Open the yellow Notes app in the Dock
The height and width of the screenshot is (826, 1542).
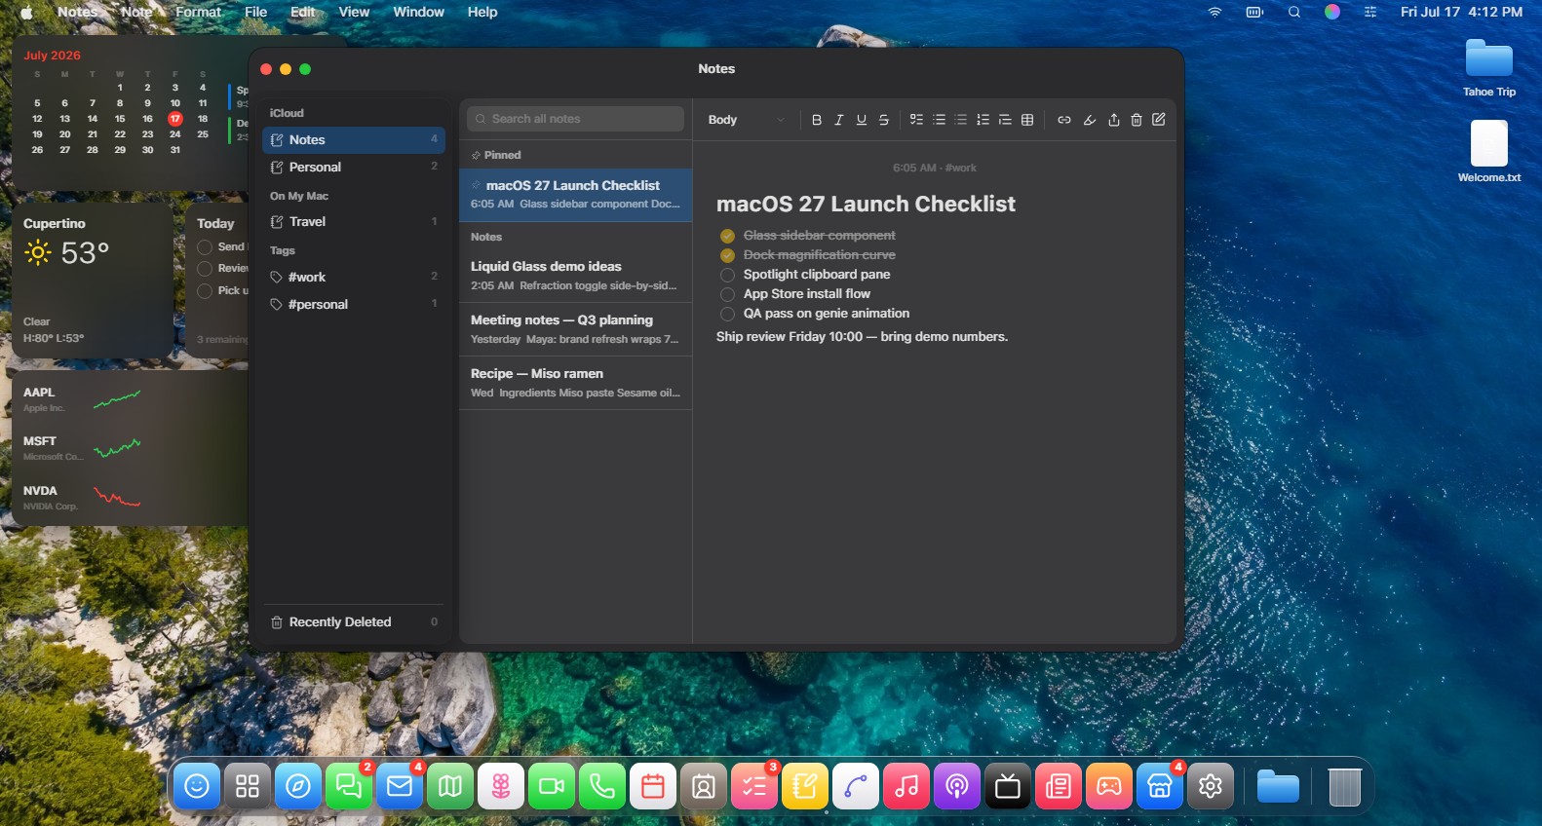pyautogui.click(x=805, y=786)
